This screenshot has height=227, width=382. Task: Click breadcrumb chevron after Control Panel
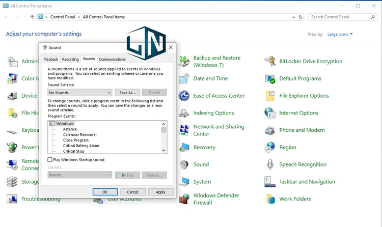tap(79, 17)
